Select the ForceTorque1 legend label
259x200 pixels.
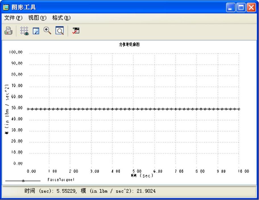click(x=61, y=180)
